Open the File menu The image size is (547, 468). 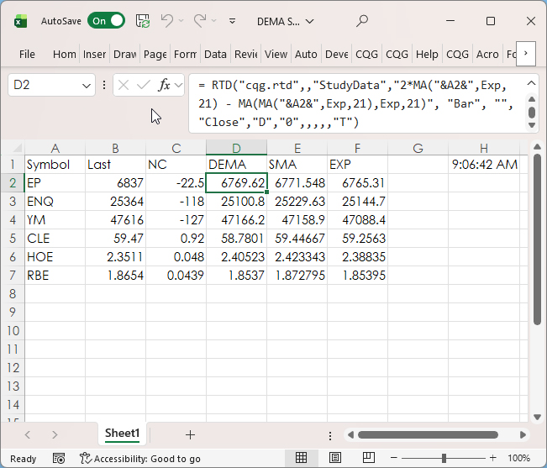click(x=27, y=54)
